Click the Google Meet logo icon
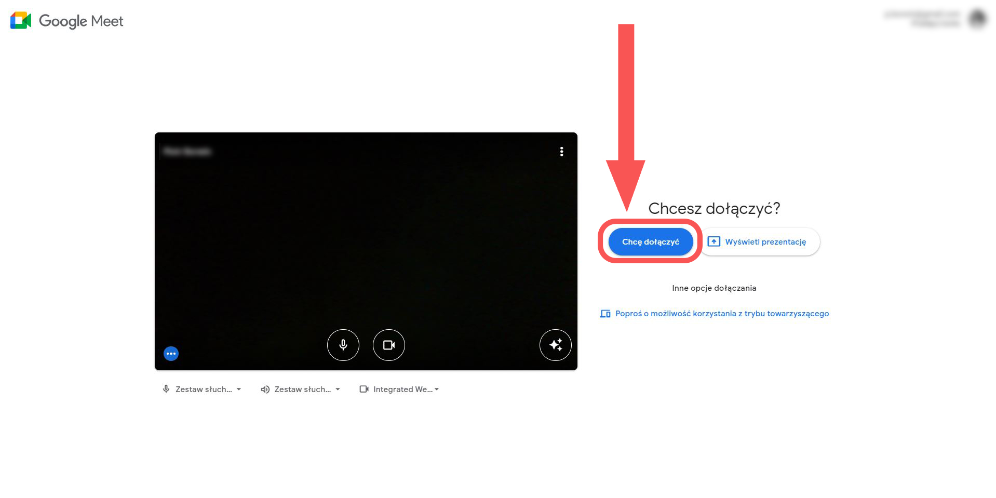The height and width of the screenshot is (498, 996). [x=21, y=21]
